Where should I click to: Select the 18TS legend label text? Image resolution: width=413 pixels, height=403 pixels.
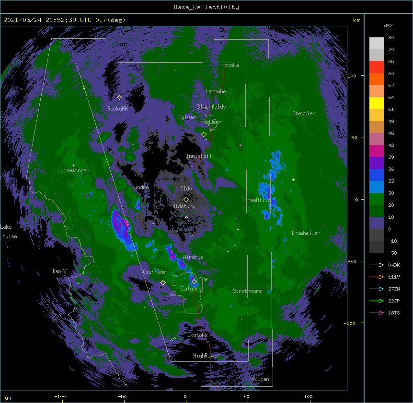(394, 313)
